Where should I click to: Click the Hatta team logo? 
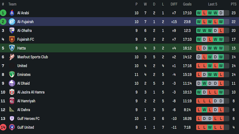point(12,48)
